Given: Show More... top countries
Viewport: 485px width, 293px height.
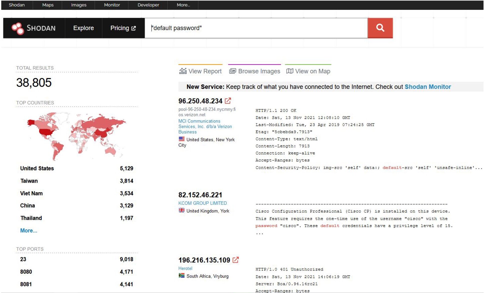Looking at the screenshot, I should [29, 230].
